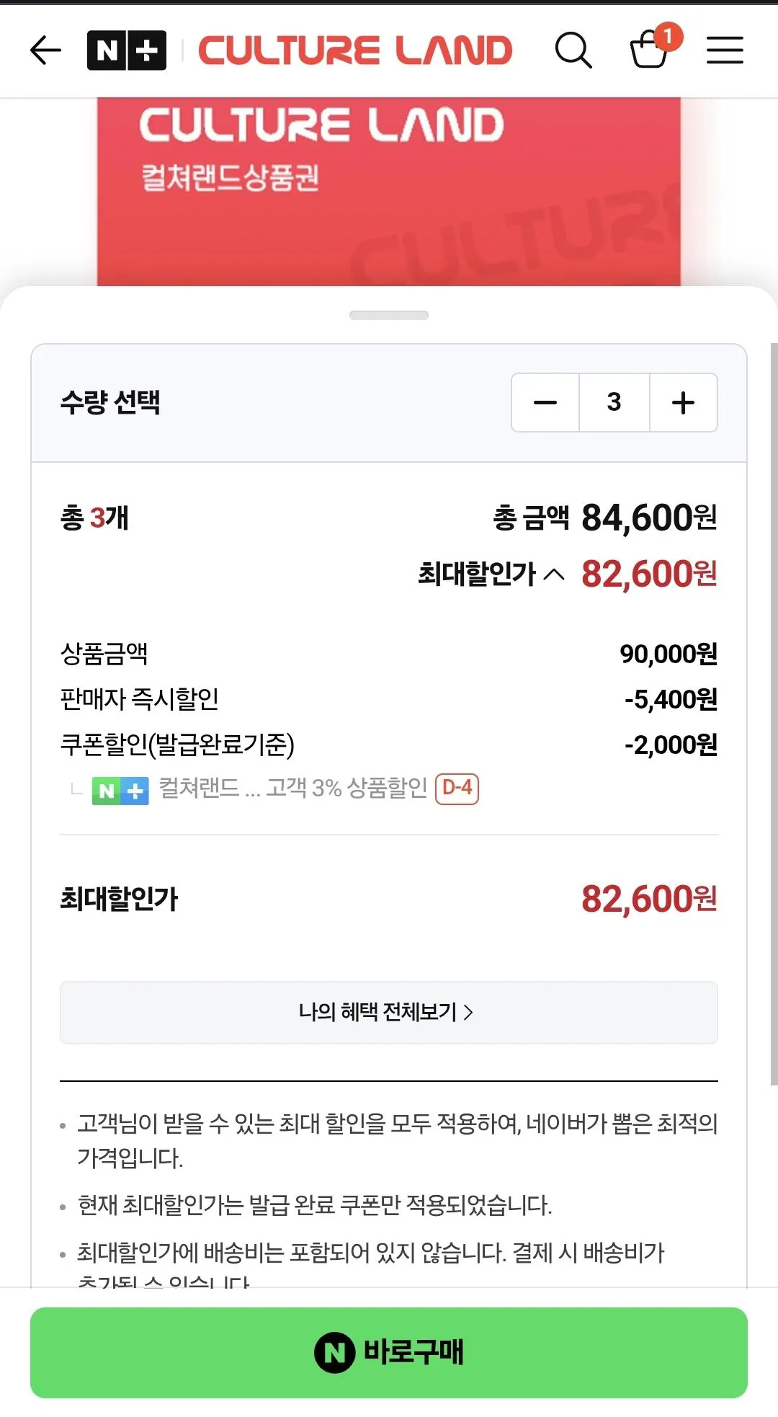Image resolution: width=778 pixels, height=1417 pixels.
Task: Click the D-4 coupon expiry badge
Action: coord(457,789)
